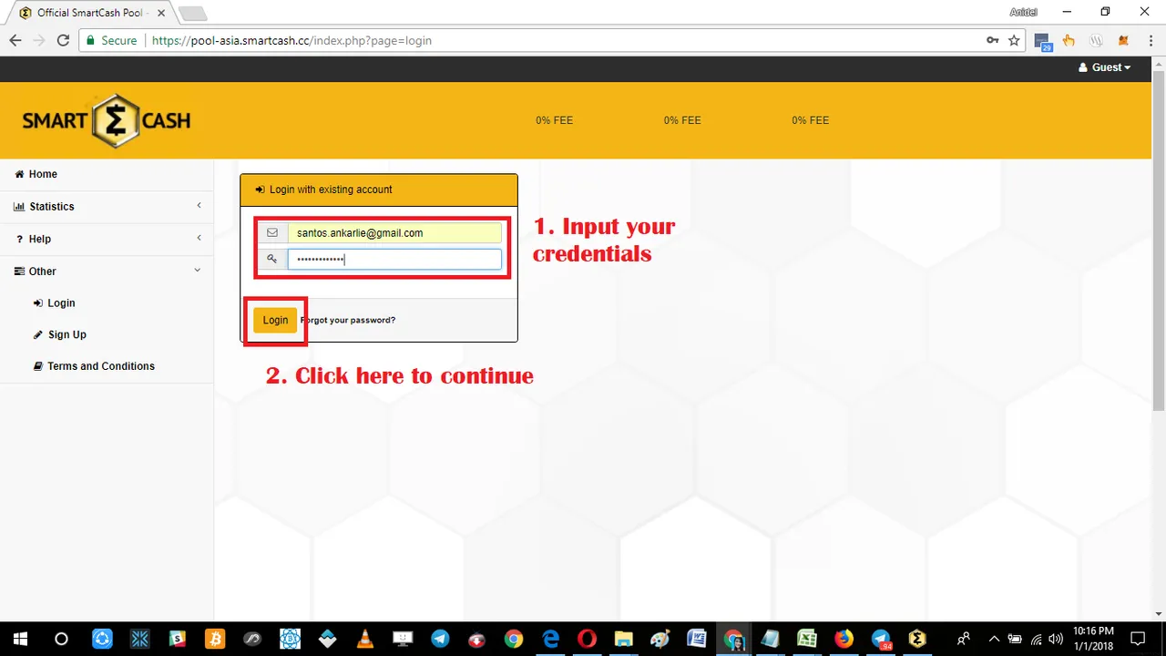
Task: Click the Chrome back arrow
Action: coord(15,40)
